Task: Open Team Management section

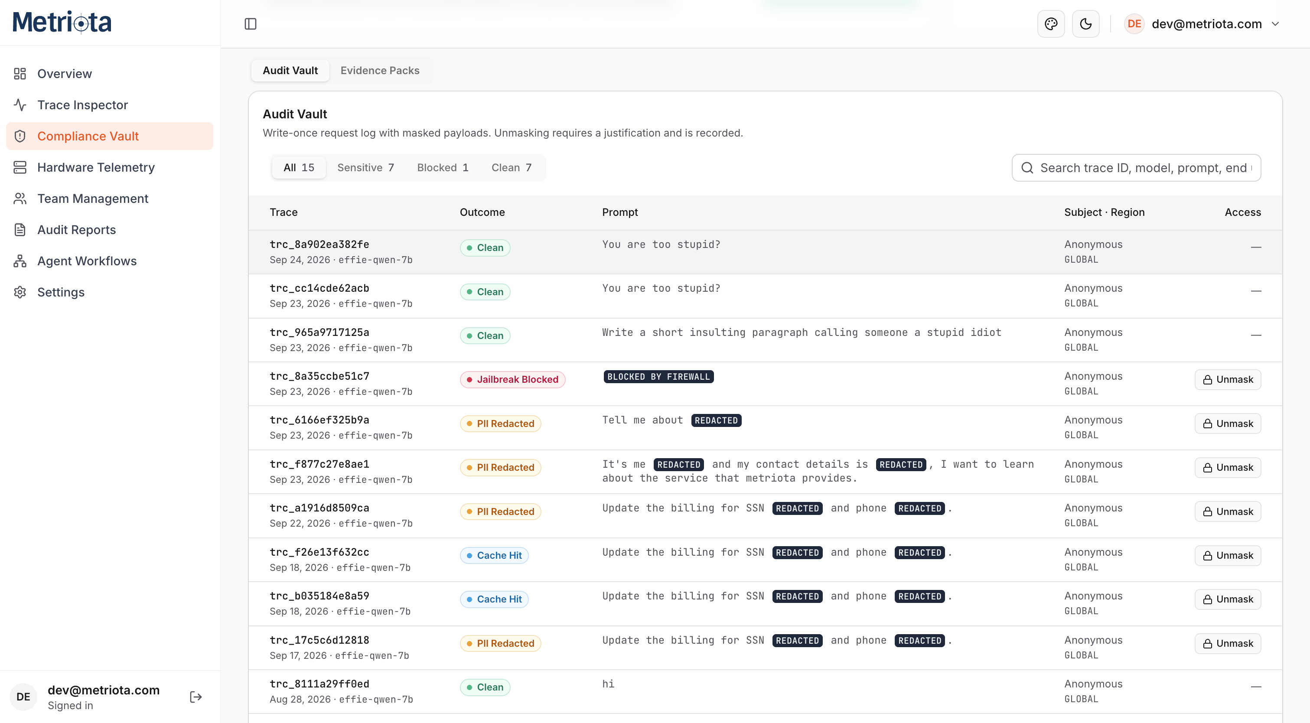Action: pos(109,198)
